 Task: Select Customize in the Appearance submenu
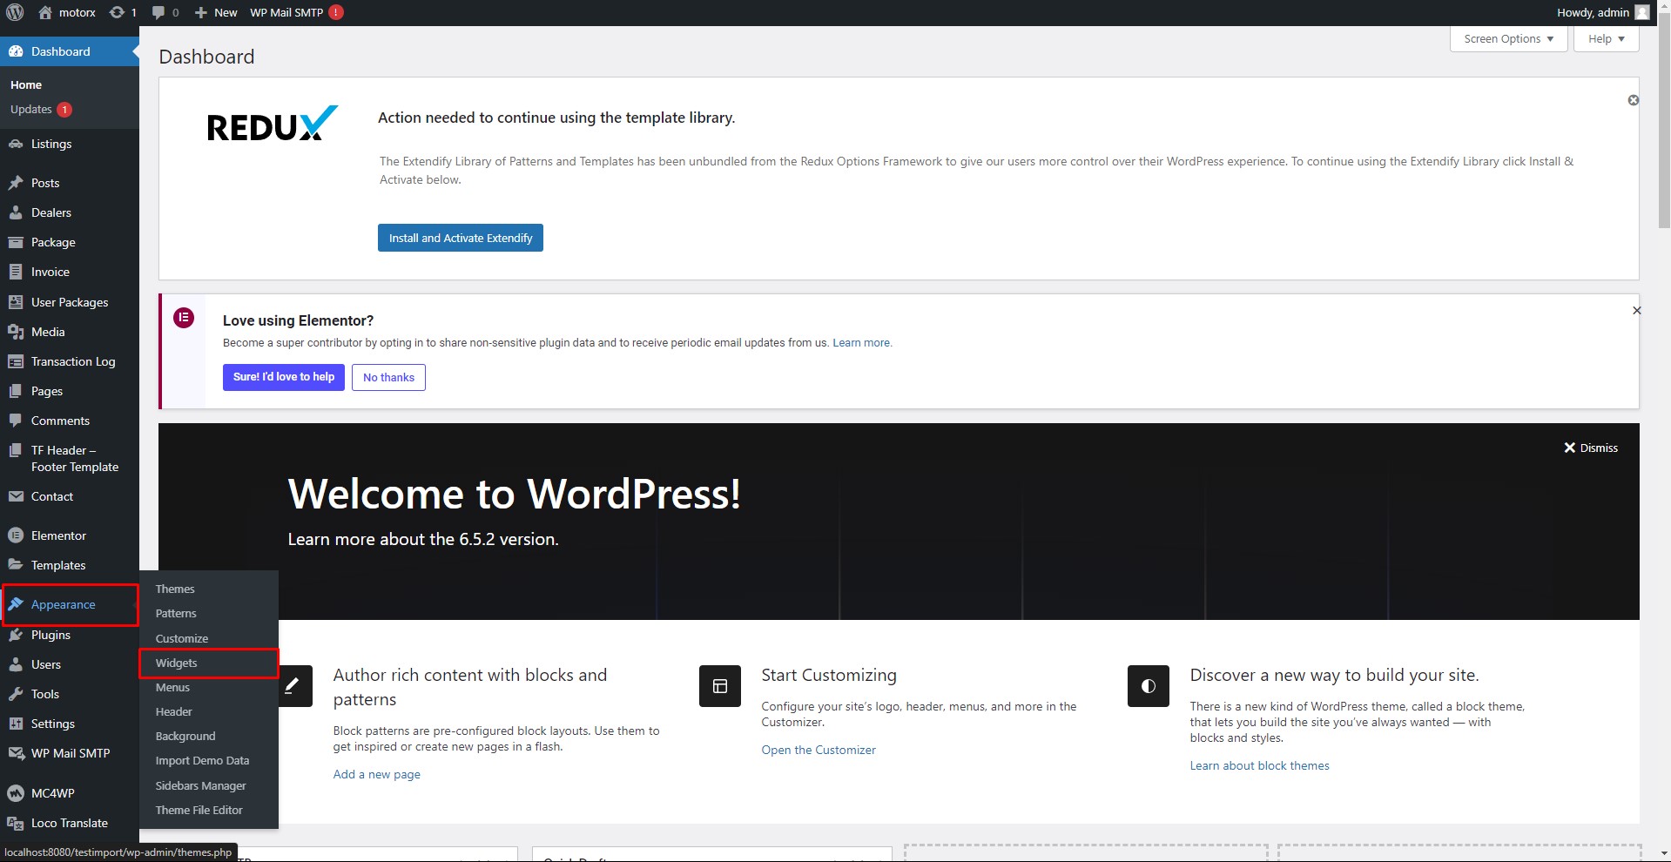coord(182,638)
